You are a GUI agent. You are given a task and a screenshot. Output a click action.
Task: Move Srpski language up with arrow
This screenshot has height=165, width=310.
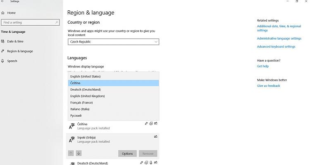71,153
